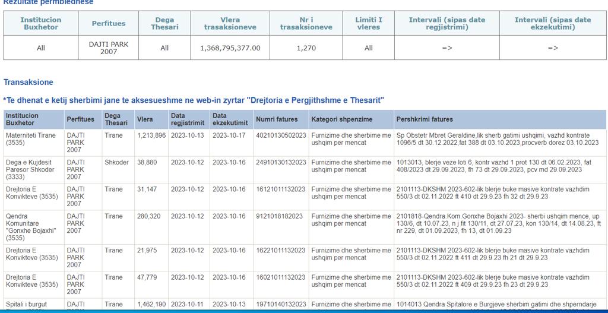This screenshot has height=313, width=608.
Task: Click the transaction count 1,270 cell
Action: pos(306,48)
